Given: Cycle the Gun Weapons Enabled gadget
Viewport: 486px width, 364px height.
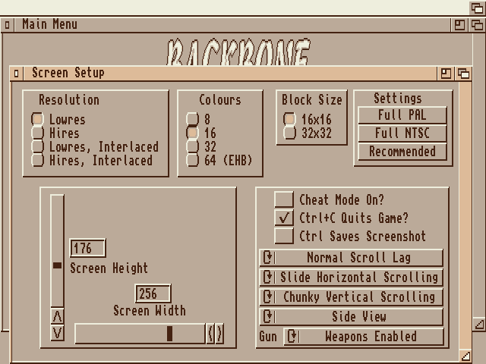Looking at the screenshot, I should point(364,337).
